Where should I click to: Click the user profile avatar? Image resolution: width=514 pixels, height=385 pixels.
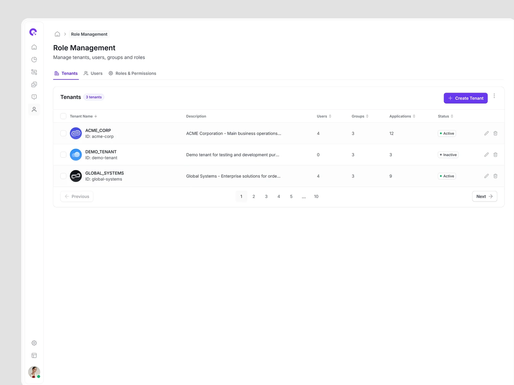point(34,372)
